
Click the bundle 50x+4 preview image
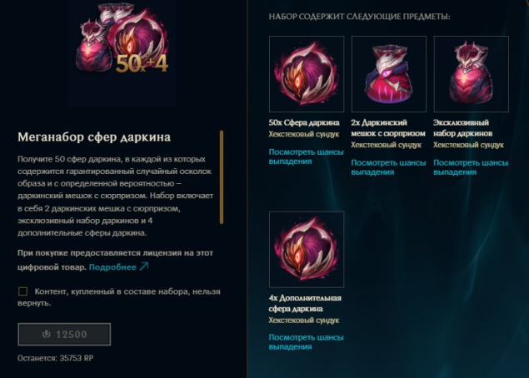click(122, 53)
